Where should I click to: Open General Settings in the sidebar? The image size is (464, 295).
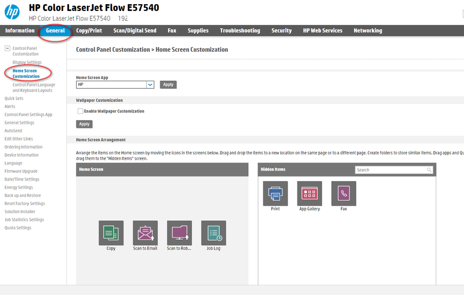coord(19,123)
